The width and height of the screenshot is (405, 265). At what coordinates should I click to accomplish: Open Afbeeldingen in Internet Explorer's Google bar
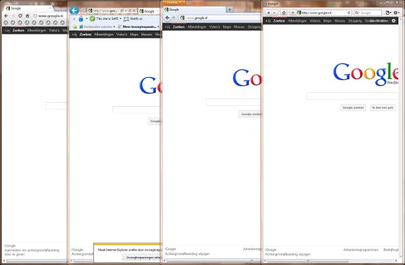pos(104,34)
